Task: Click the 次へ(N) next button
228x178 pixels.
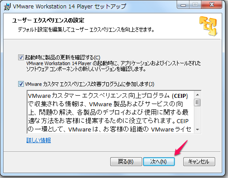Action: click(159, 162)
